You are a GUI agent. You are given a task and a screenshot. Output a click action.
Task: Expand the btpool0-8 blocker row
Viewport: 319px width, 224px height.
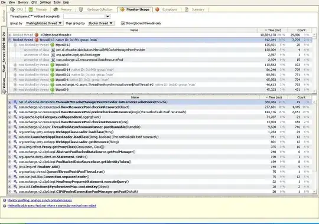(x=15, y=90)
